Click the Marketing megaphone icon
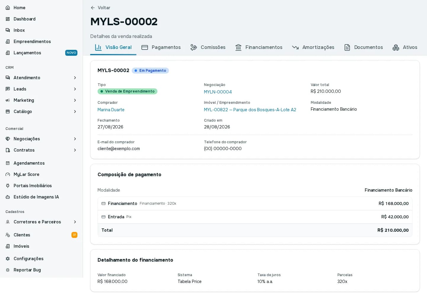 pyautogui.click(x=8, y=100)
